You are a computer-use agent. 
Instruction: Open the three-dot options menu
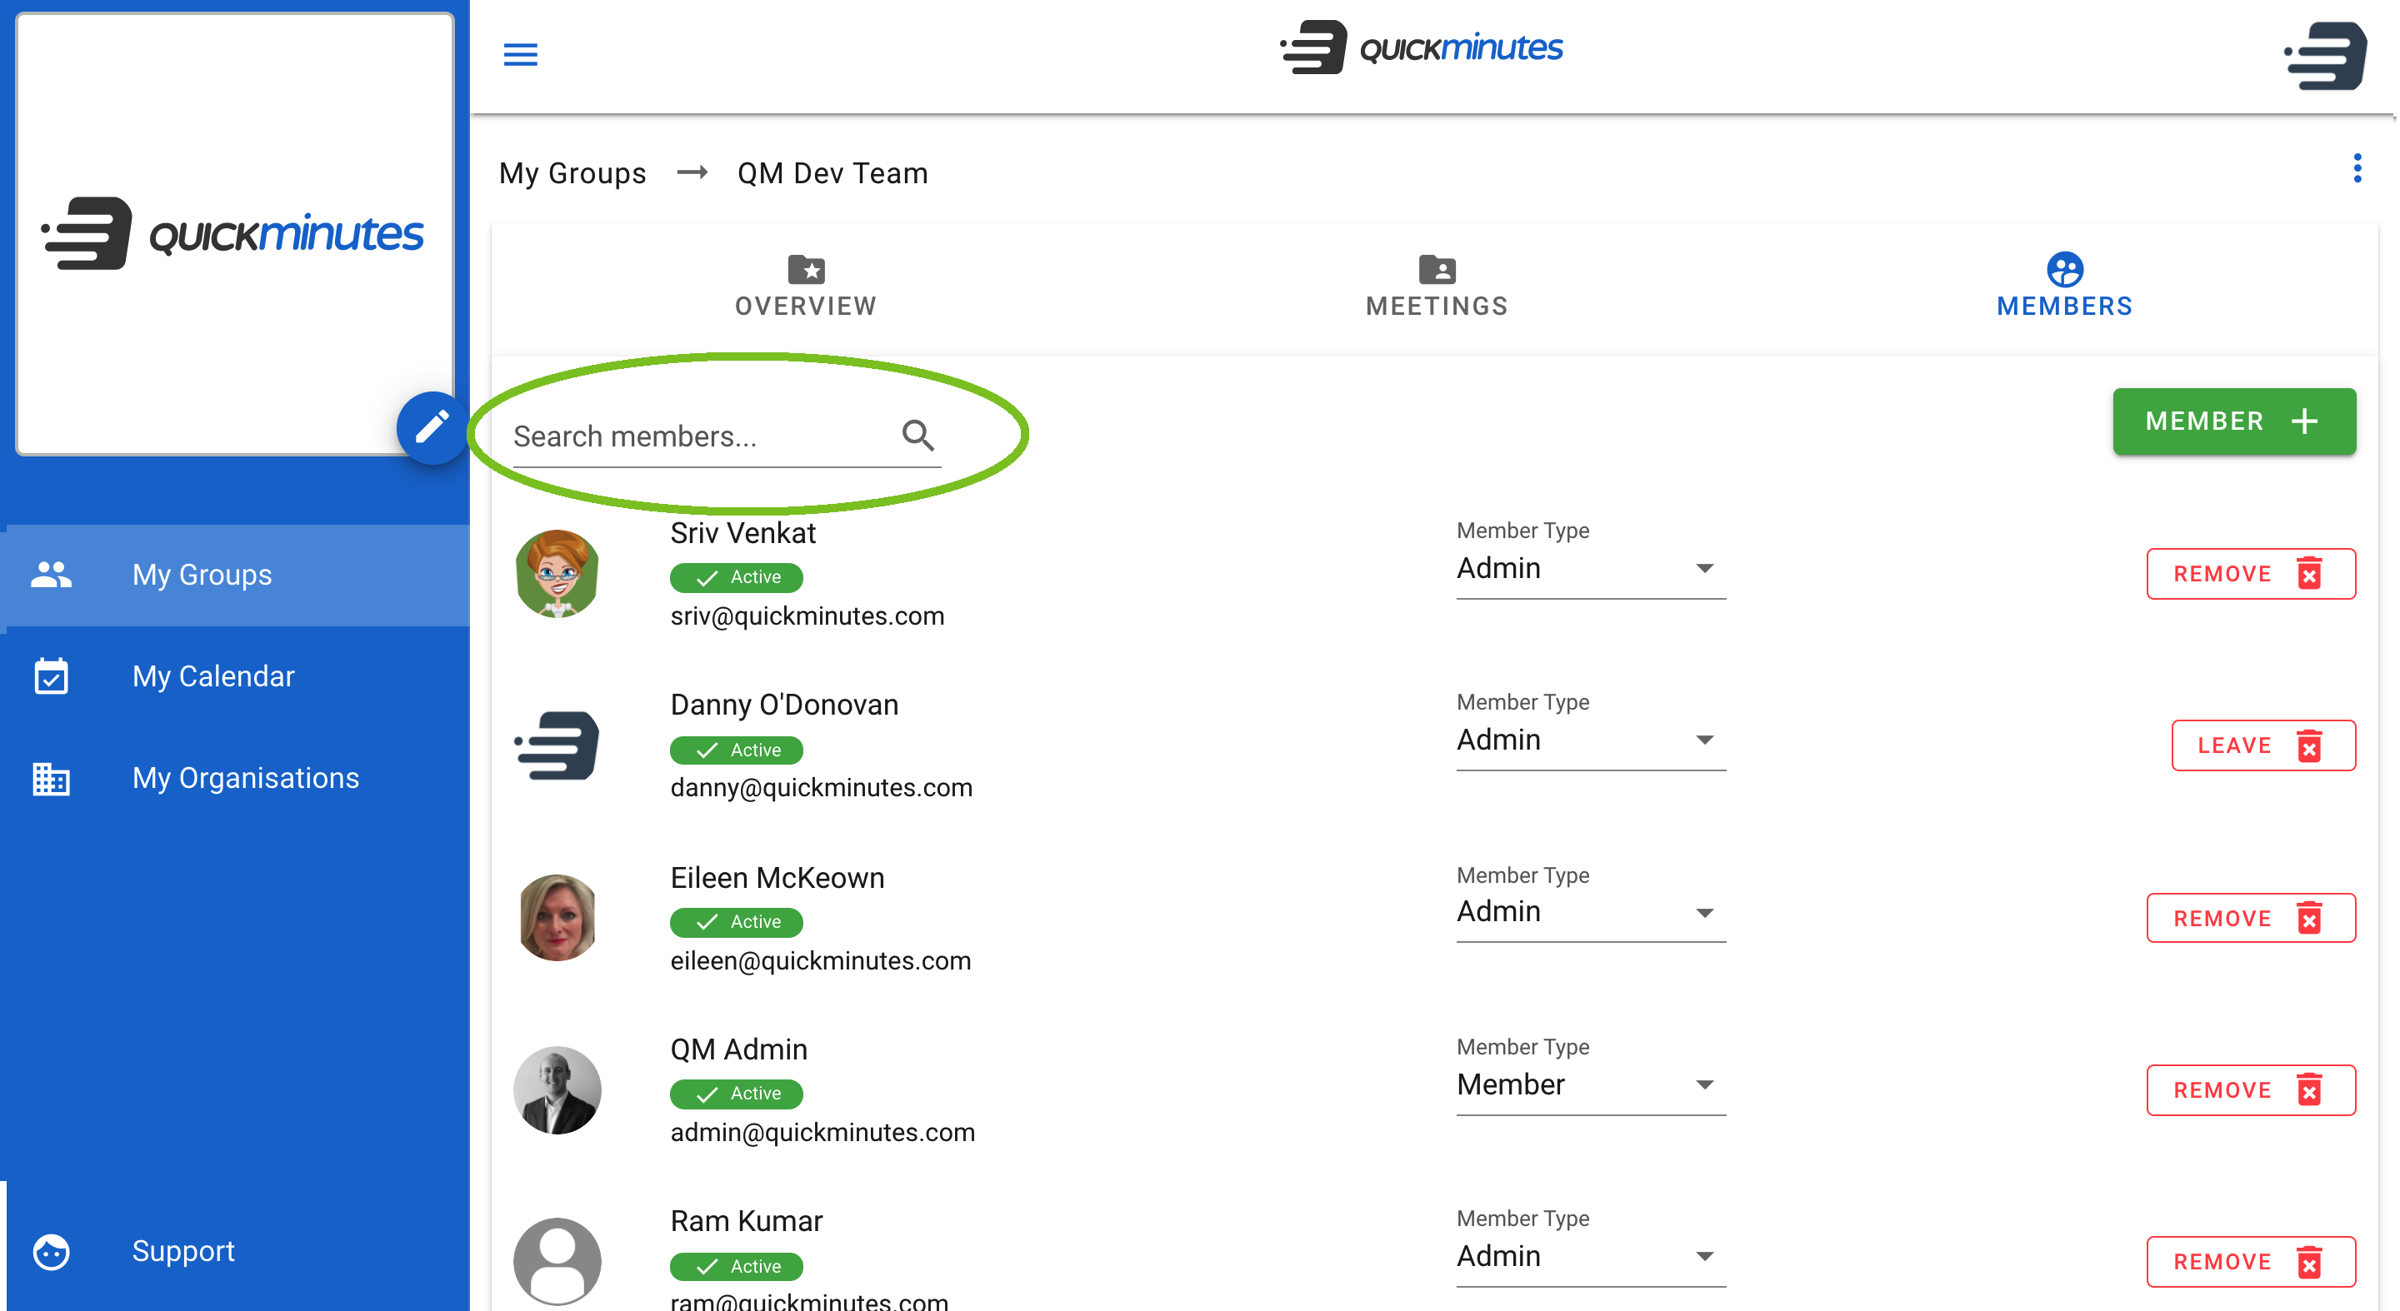(x=2357, y=168)
